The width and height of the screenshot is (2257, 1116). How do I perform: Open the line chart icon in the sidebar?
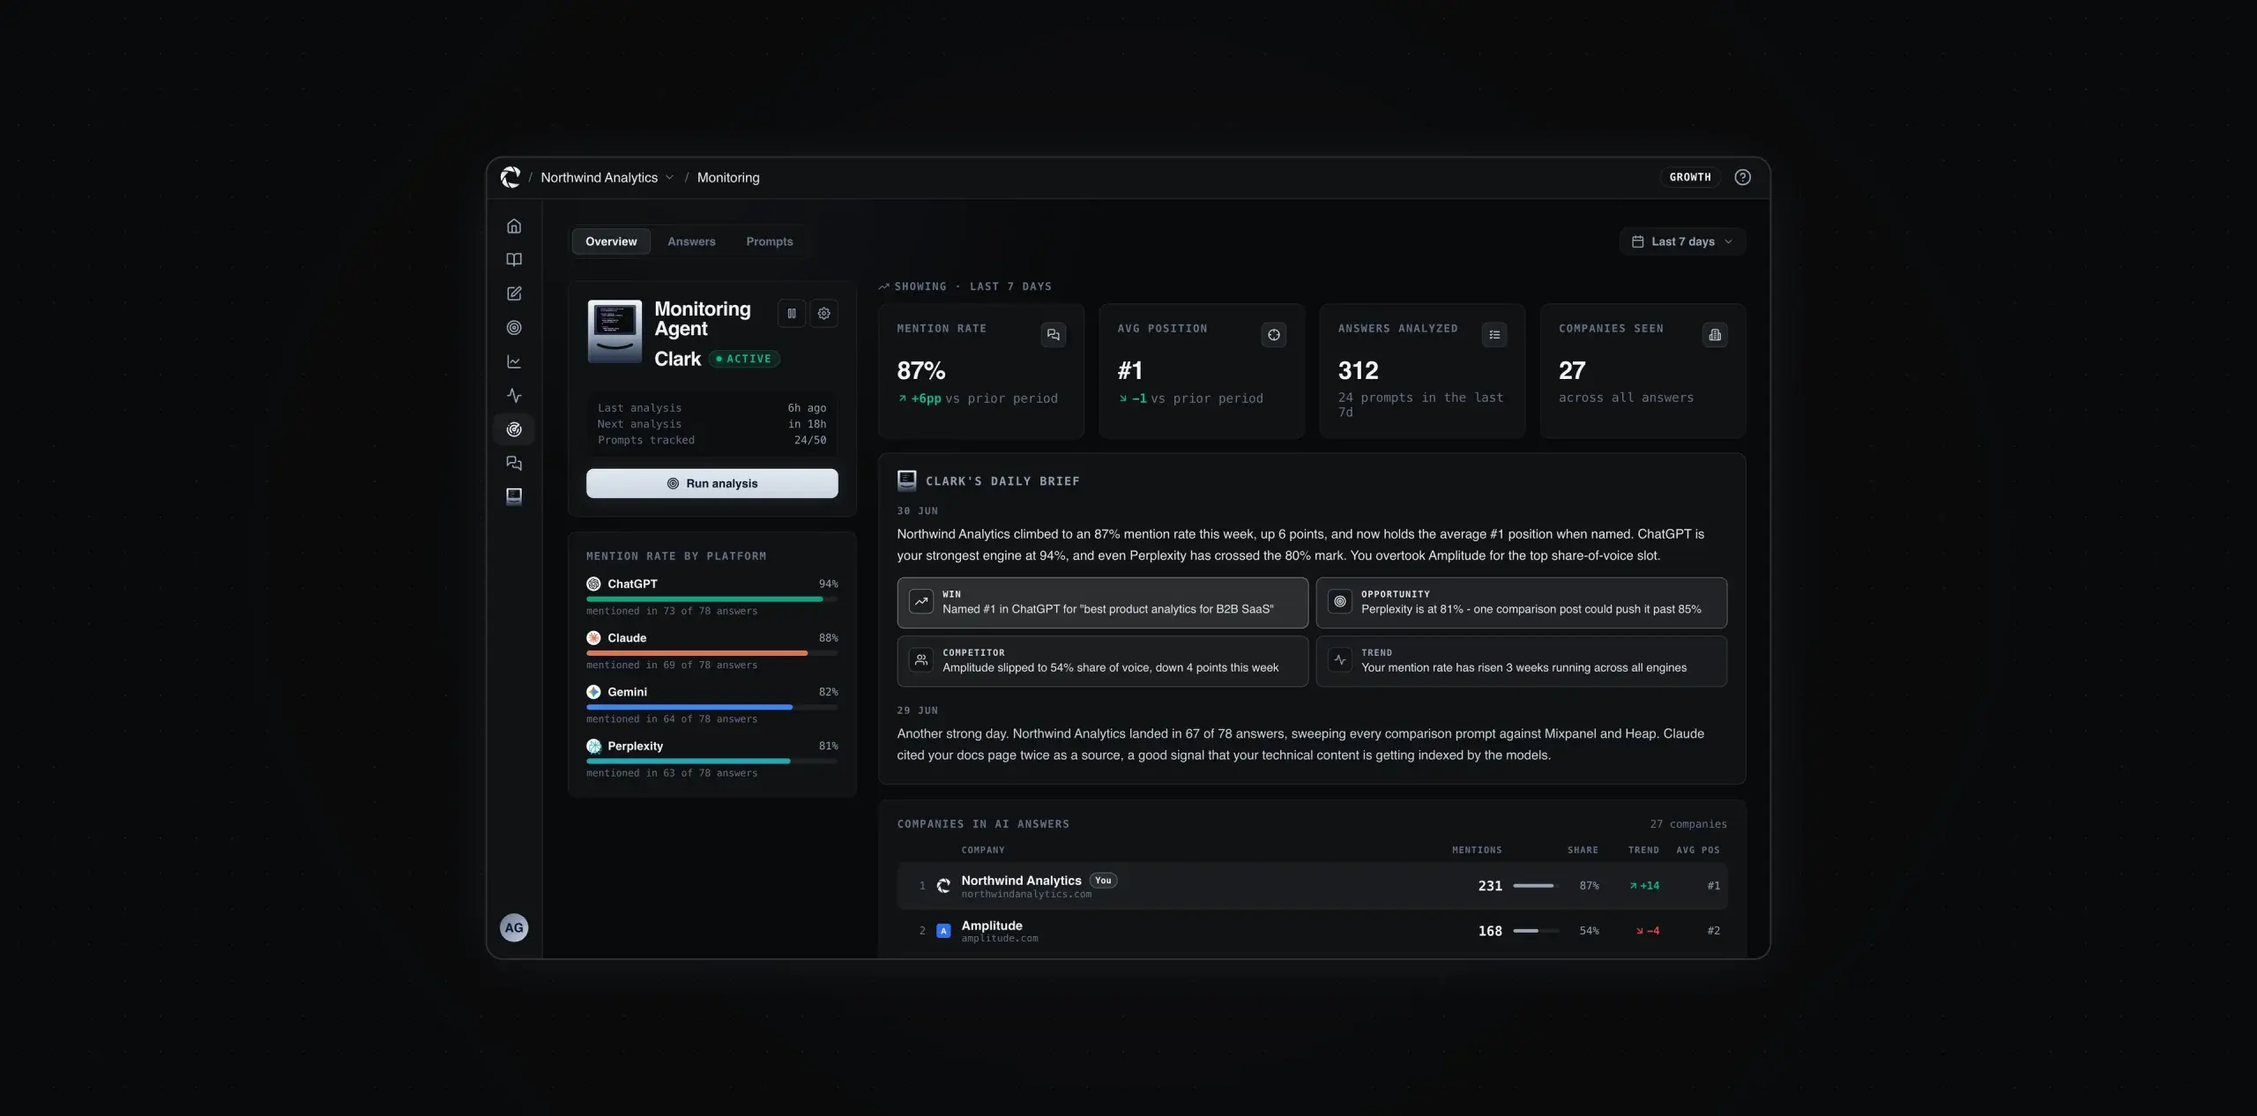pos(514,361)
